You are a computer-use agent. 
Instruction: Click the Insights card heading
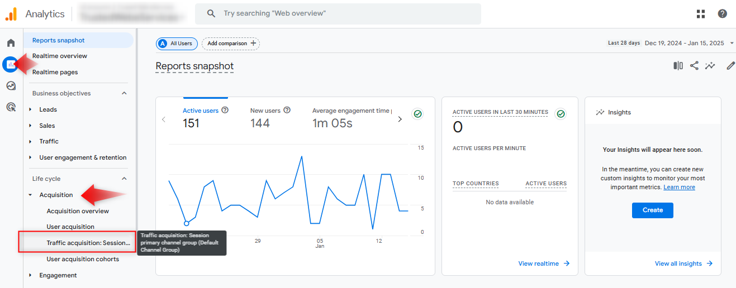tap(620, 112)
